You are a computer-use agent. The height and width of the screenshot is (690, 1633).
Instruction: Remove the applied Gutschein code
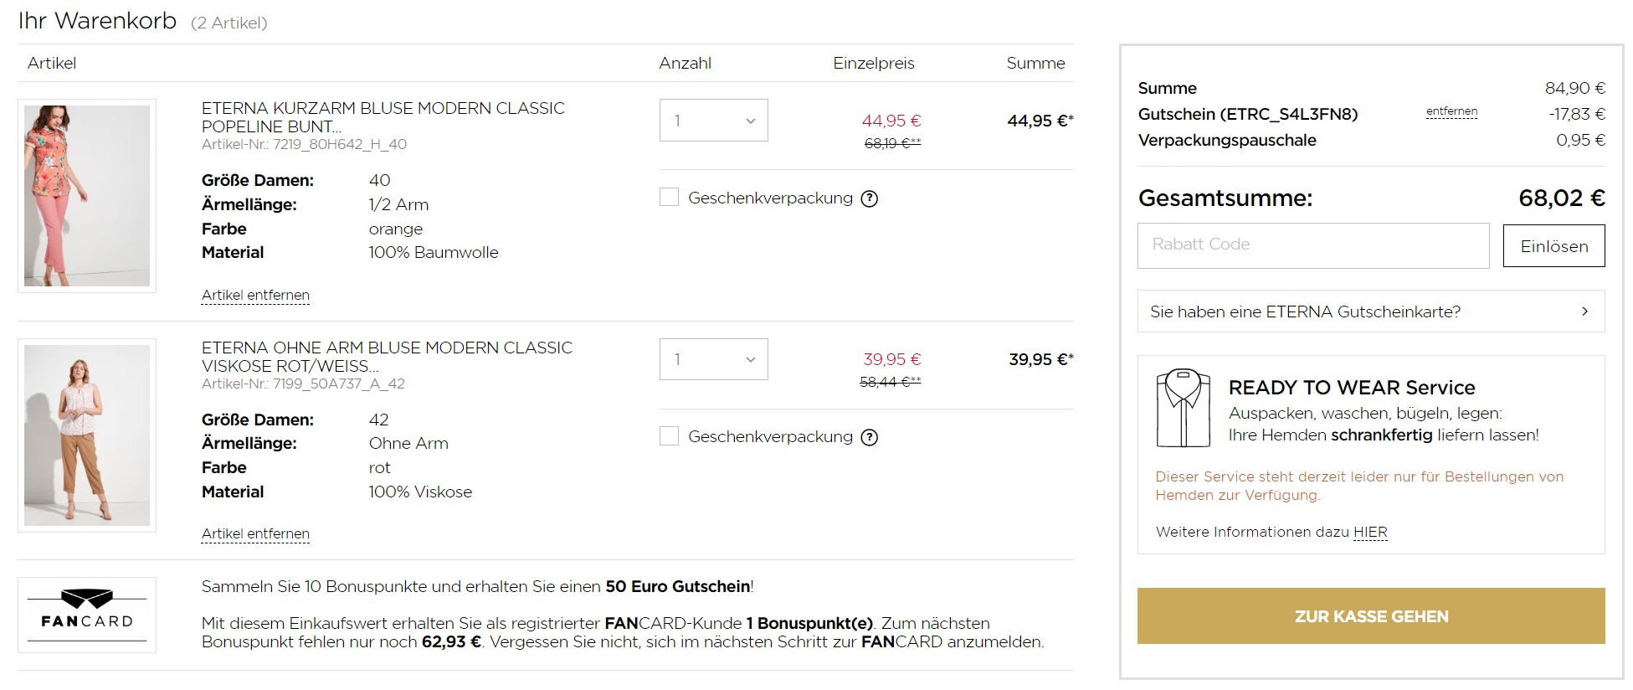[1451, 111]
